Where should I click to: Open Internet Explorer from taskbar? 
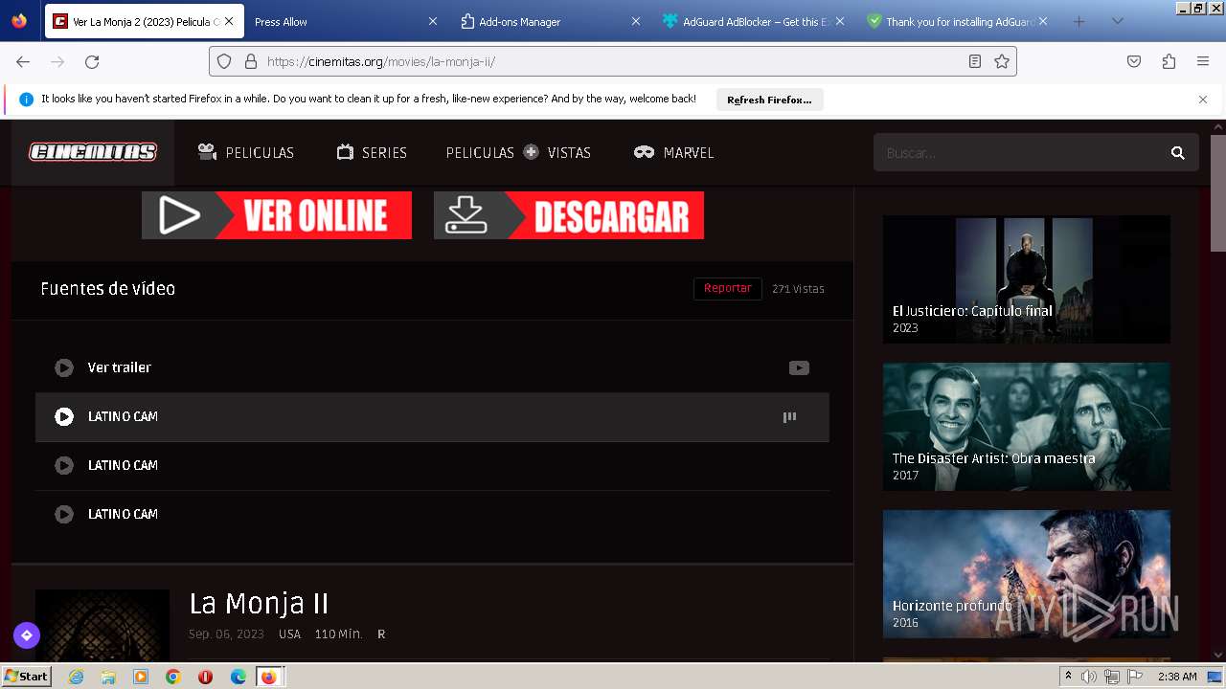coord(76,677)
